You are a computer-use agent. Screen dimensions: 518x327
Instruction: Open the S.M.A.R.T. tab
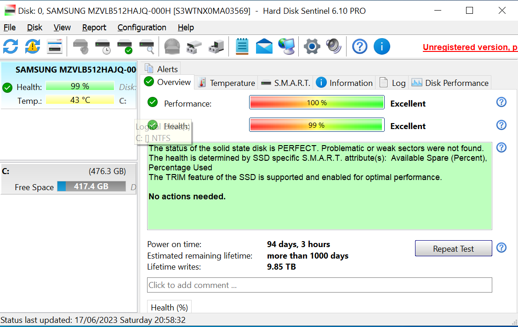[x=286, y=83]
